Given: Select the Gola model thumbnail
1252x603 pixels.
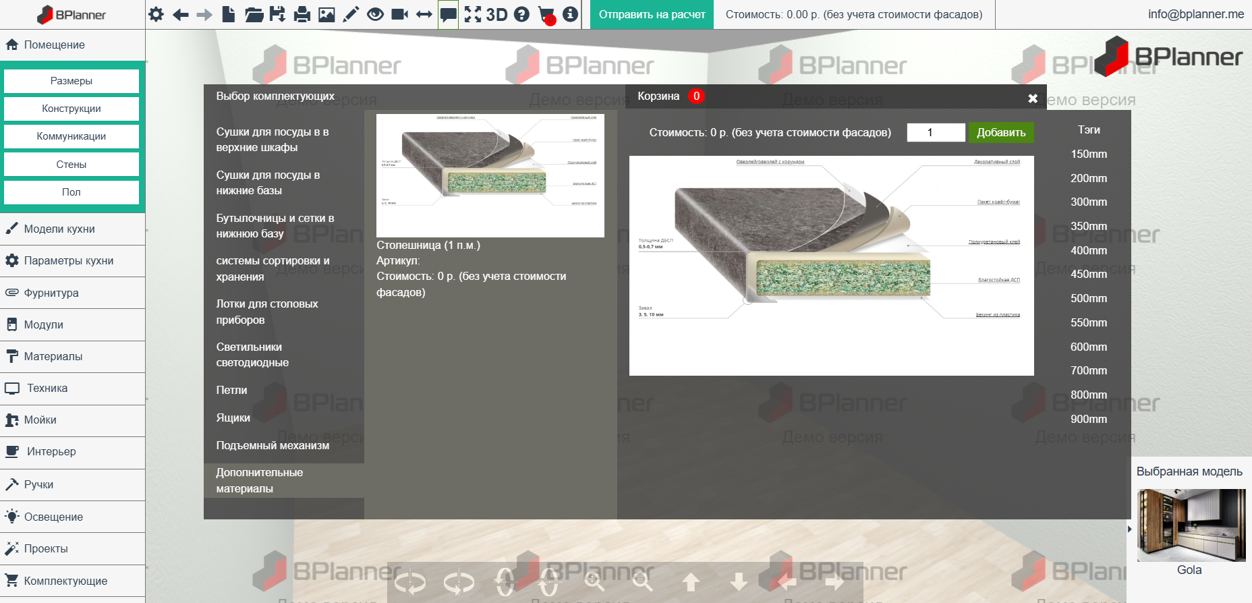Looking at the screenshot, I should [x=1191, y=525].
